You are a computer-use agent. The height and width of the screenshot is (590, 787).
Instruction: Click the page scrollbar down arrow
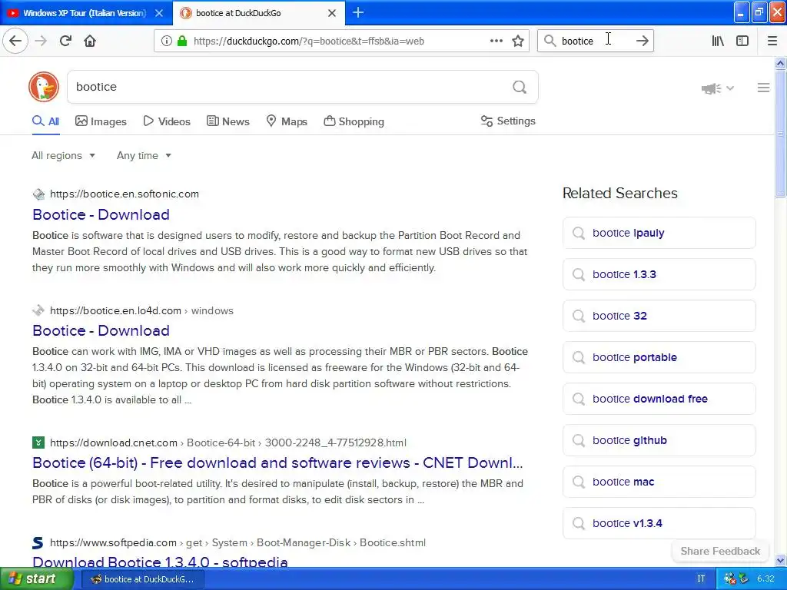(x=780, y=560)
